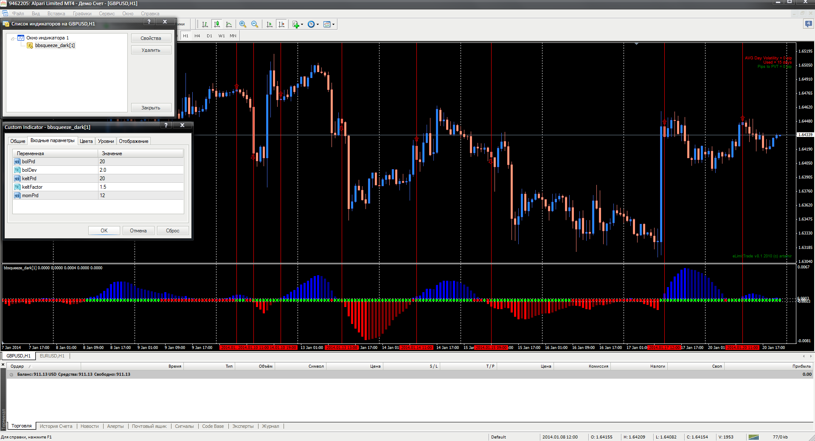
Task: Switch to candlestick chart view
Action: tap(217, 24)
